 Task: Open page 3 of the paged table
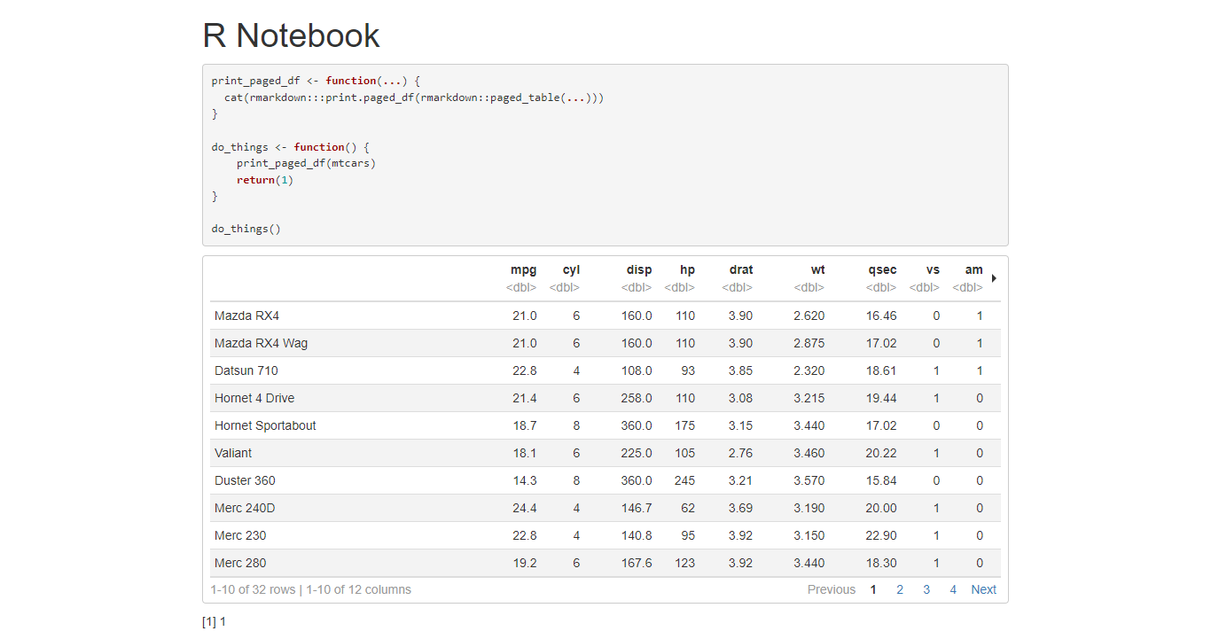(x=926, y=588)
